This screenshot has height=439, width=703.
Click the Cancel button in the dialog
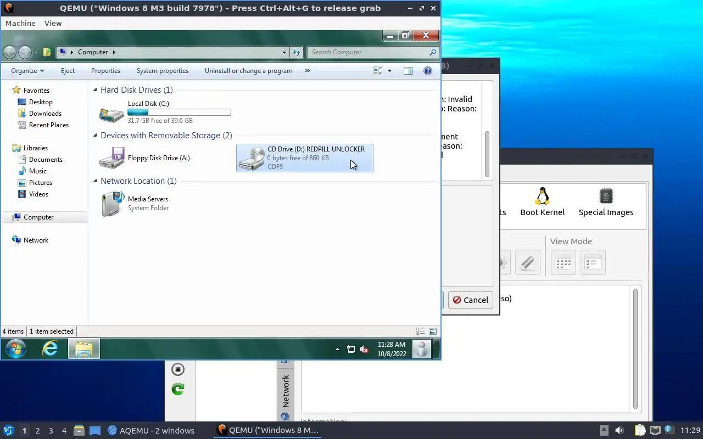pyautogui.click(x=470, y=300)
